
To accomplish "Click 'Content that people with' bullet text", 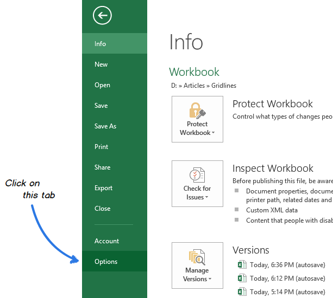I will point(290,221).
